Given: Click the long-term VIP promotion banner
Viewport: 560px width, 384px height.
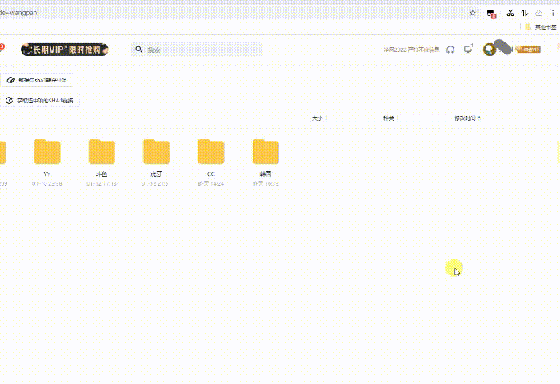Looking at the screenshot, I should (x=65, y=50).
